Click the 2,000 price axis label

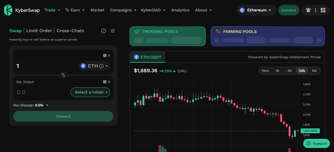307,115
